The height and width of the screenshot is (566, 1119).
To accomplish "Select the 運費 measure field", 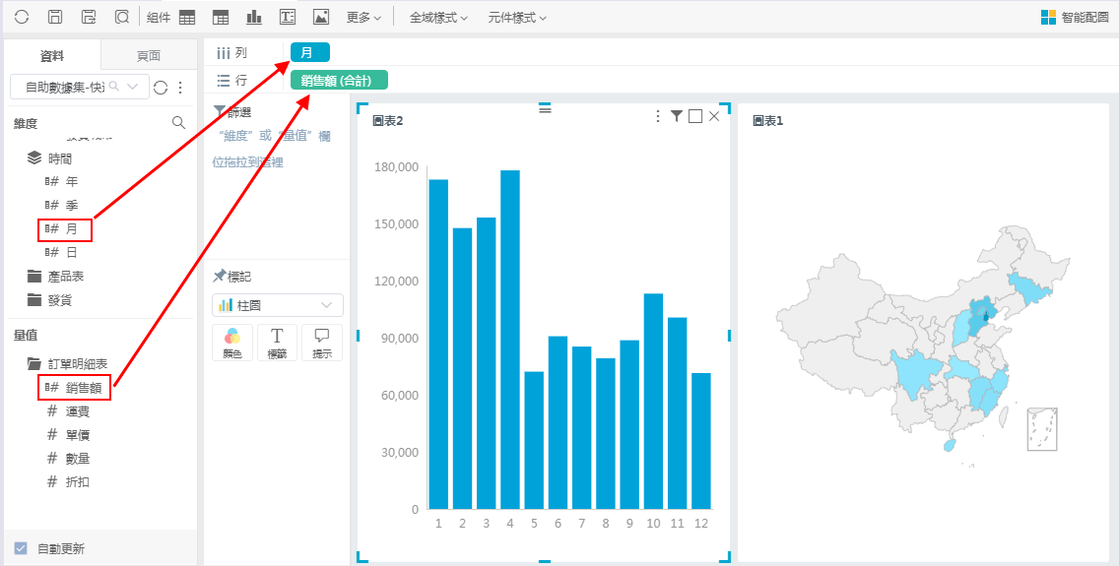I will (x=78, y=411).
